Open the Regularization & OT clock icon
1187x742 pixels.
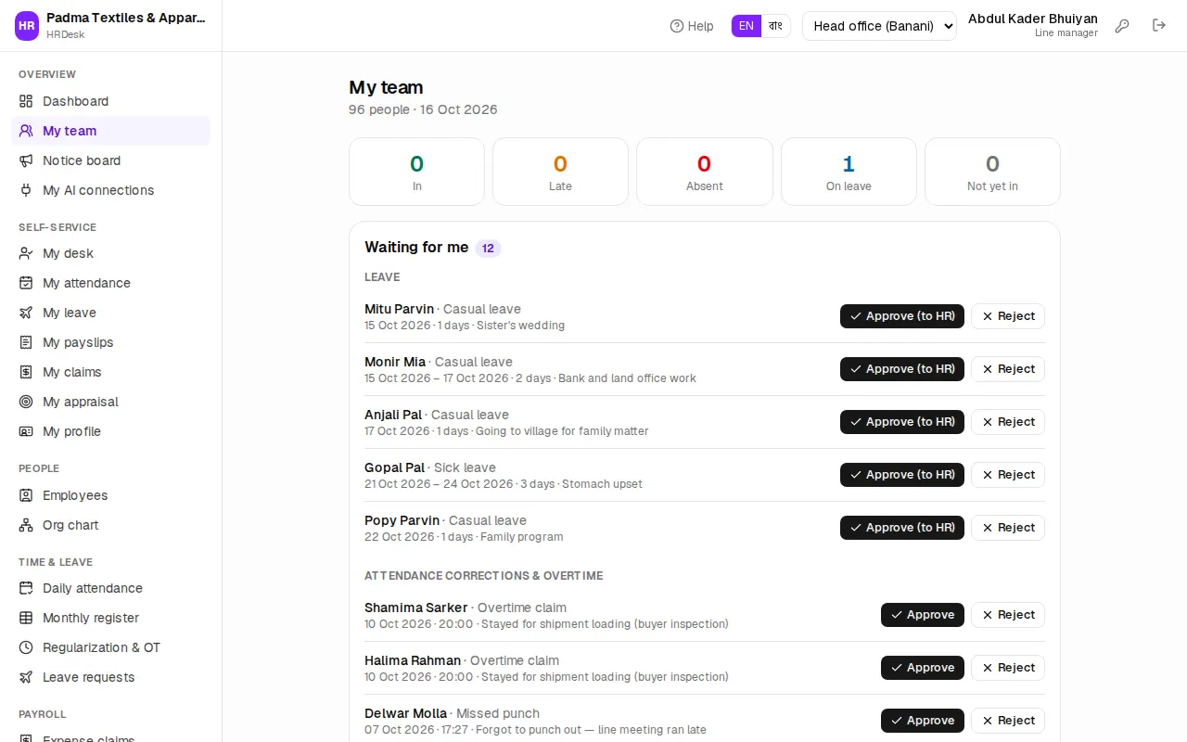click(x=26, y=647)
